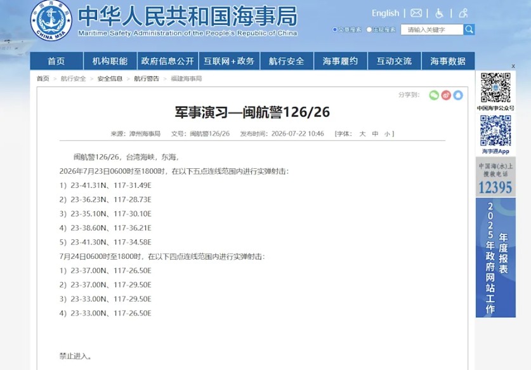Viewport: 531px width, 370px height.
Task: Open the 12395 rescue hotline banner
Action: coord(495,177)
